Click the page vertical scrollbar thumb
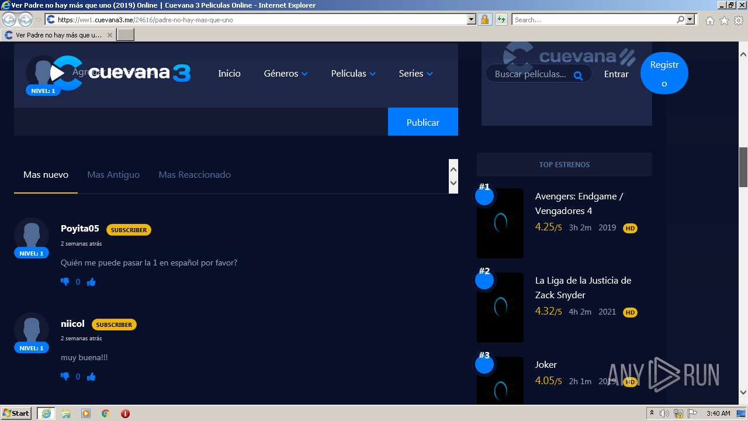The height and width of the screenshot is (421, 748). click(743, 167)
